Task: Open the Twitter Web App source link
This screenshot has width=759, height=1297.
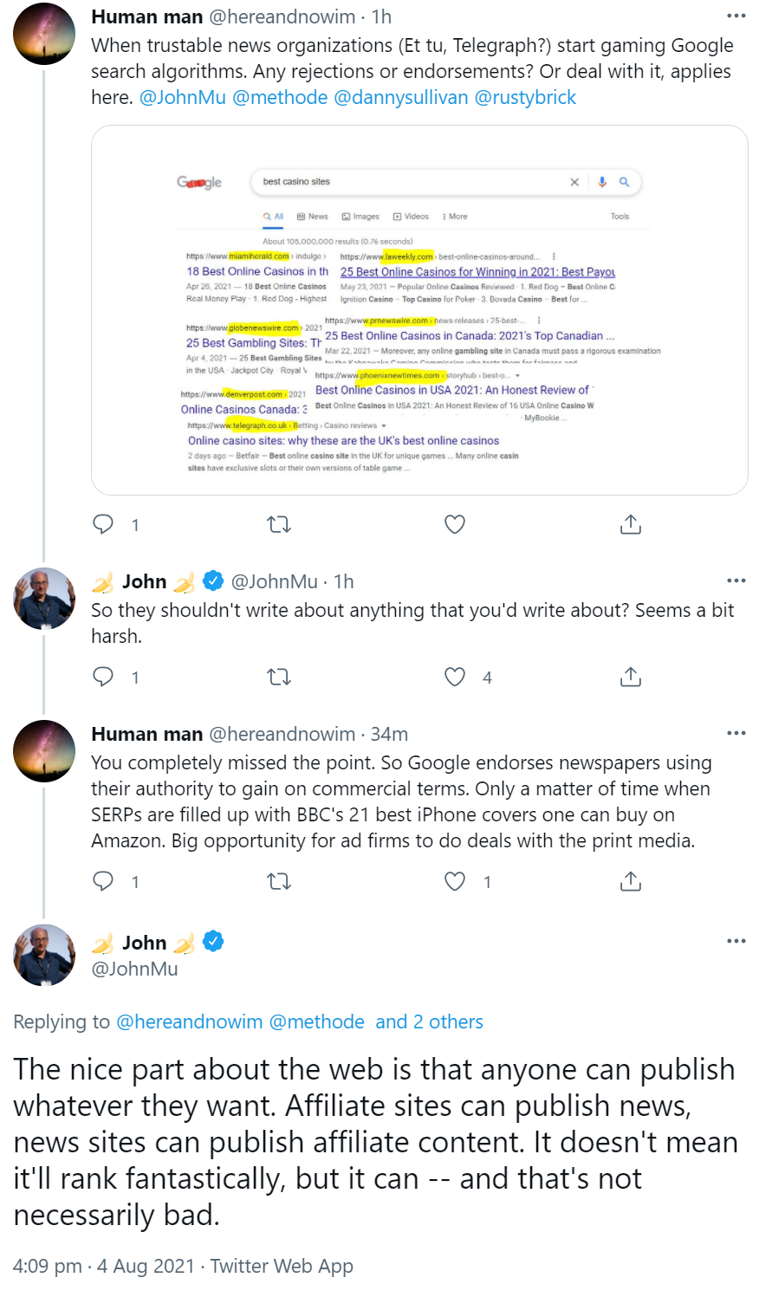Action: (x=282, y=1266)
